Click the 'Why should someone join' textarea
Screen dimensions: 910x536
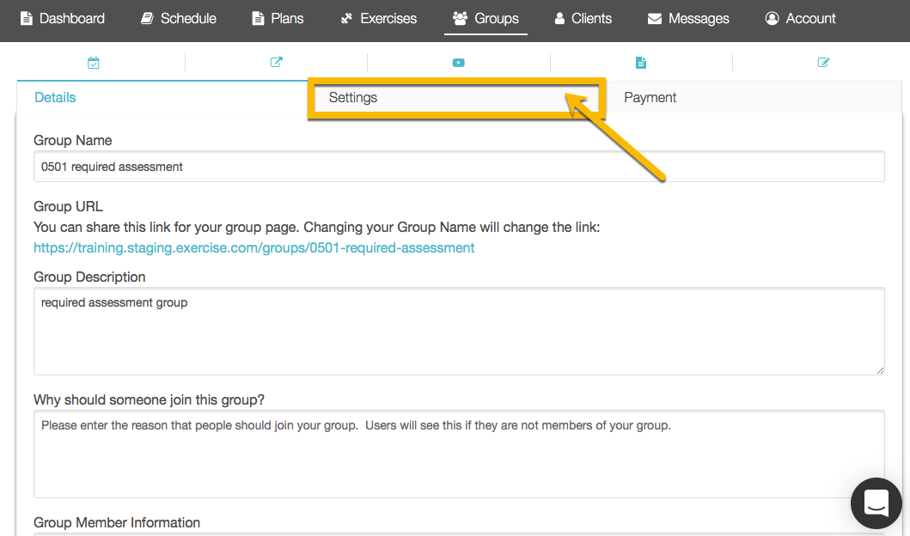459,454
